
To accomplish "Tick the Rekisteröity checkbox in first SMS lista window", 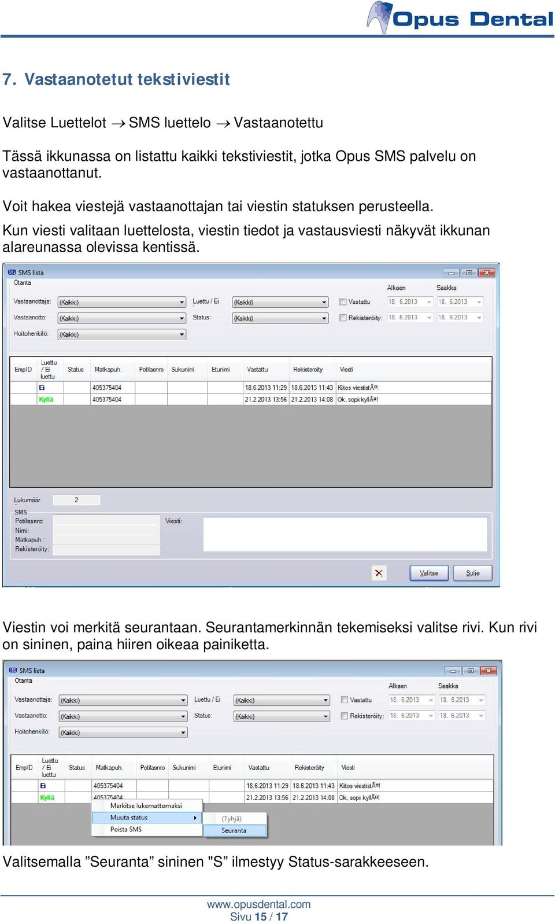I will pyautogui.click(x=343, y=318).
